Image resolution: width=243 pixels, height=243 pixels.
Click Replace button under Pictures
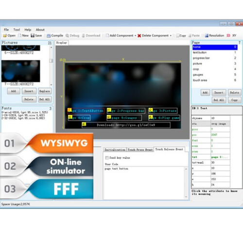coord(45,91)
